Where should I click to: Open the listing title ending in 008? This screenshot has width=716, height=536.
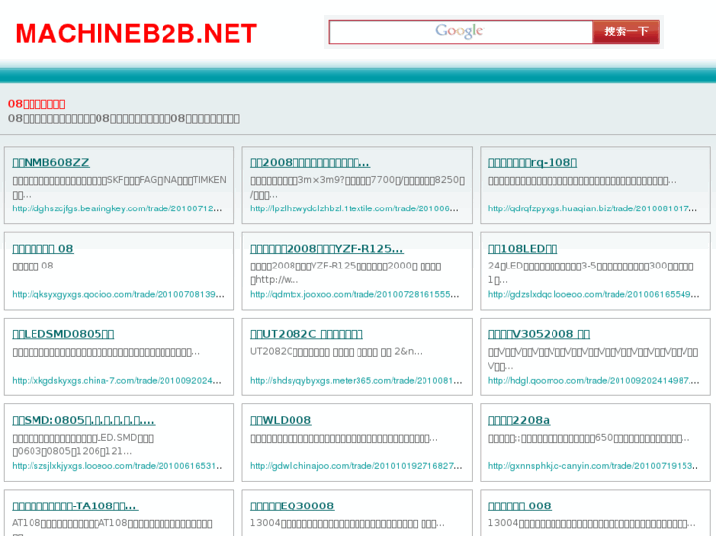[x=520, y=506]
